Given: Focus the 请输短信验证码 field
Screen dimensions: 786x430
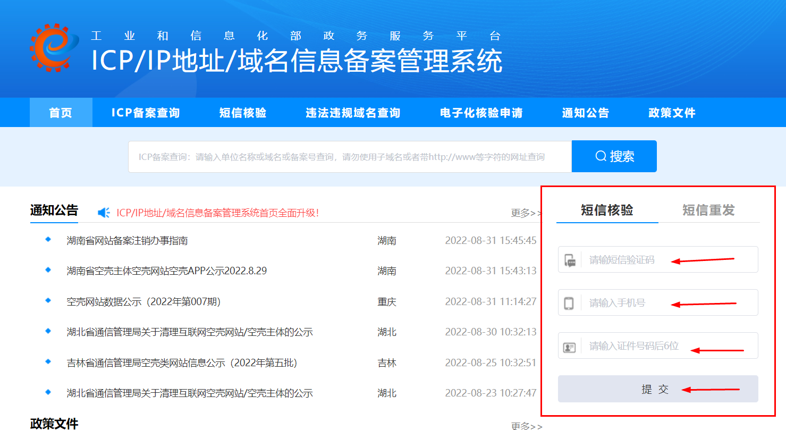Looking at the screenshot, I should [658, 259].
